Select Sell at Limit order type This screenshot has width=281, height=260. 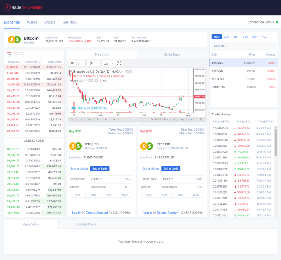point(171,169)
